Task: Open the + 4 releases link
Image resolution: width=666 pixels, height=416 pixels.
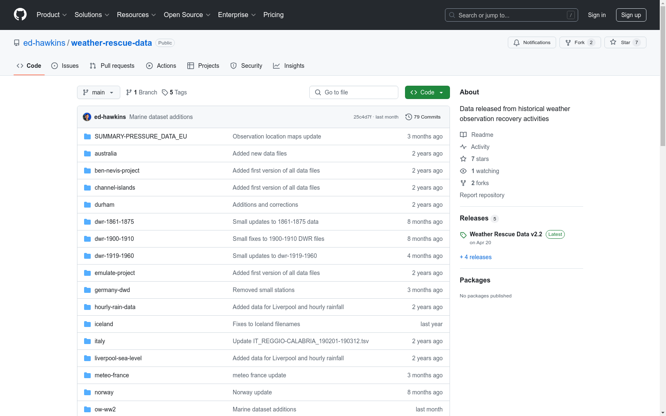Action: (476, 257)
